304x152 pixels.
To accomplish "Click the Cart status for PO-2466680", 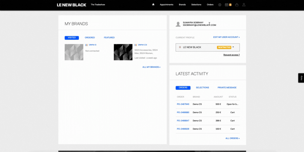I will (233, 112).
